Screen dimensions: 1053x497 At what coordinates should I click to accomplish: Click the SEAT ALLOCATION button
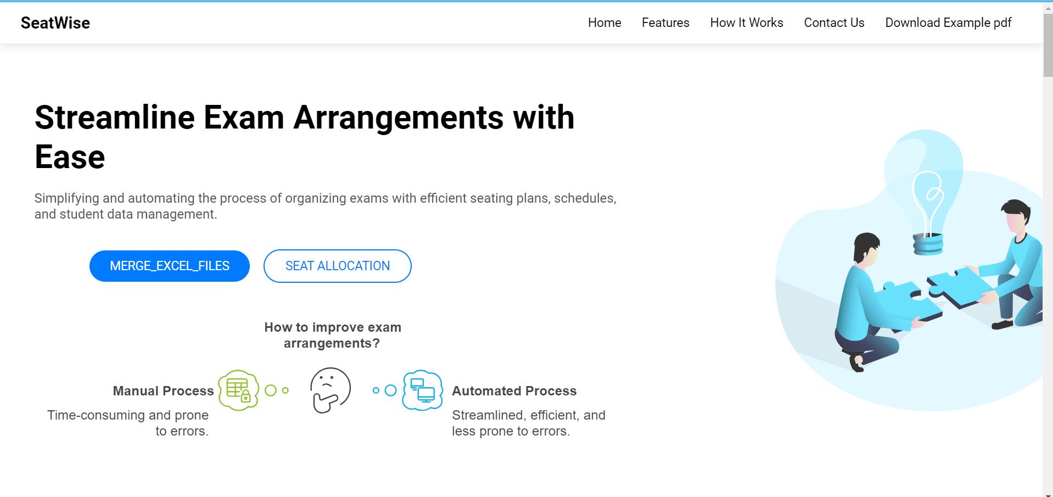pos(338,266)
